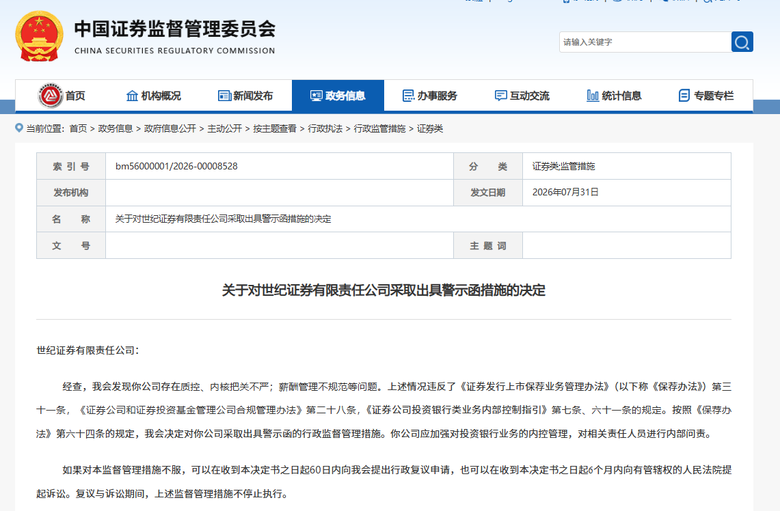Click the 互动交流 speech bubble icon
Viewport: 780px width, 511px height.
coord(501,96)
